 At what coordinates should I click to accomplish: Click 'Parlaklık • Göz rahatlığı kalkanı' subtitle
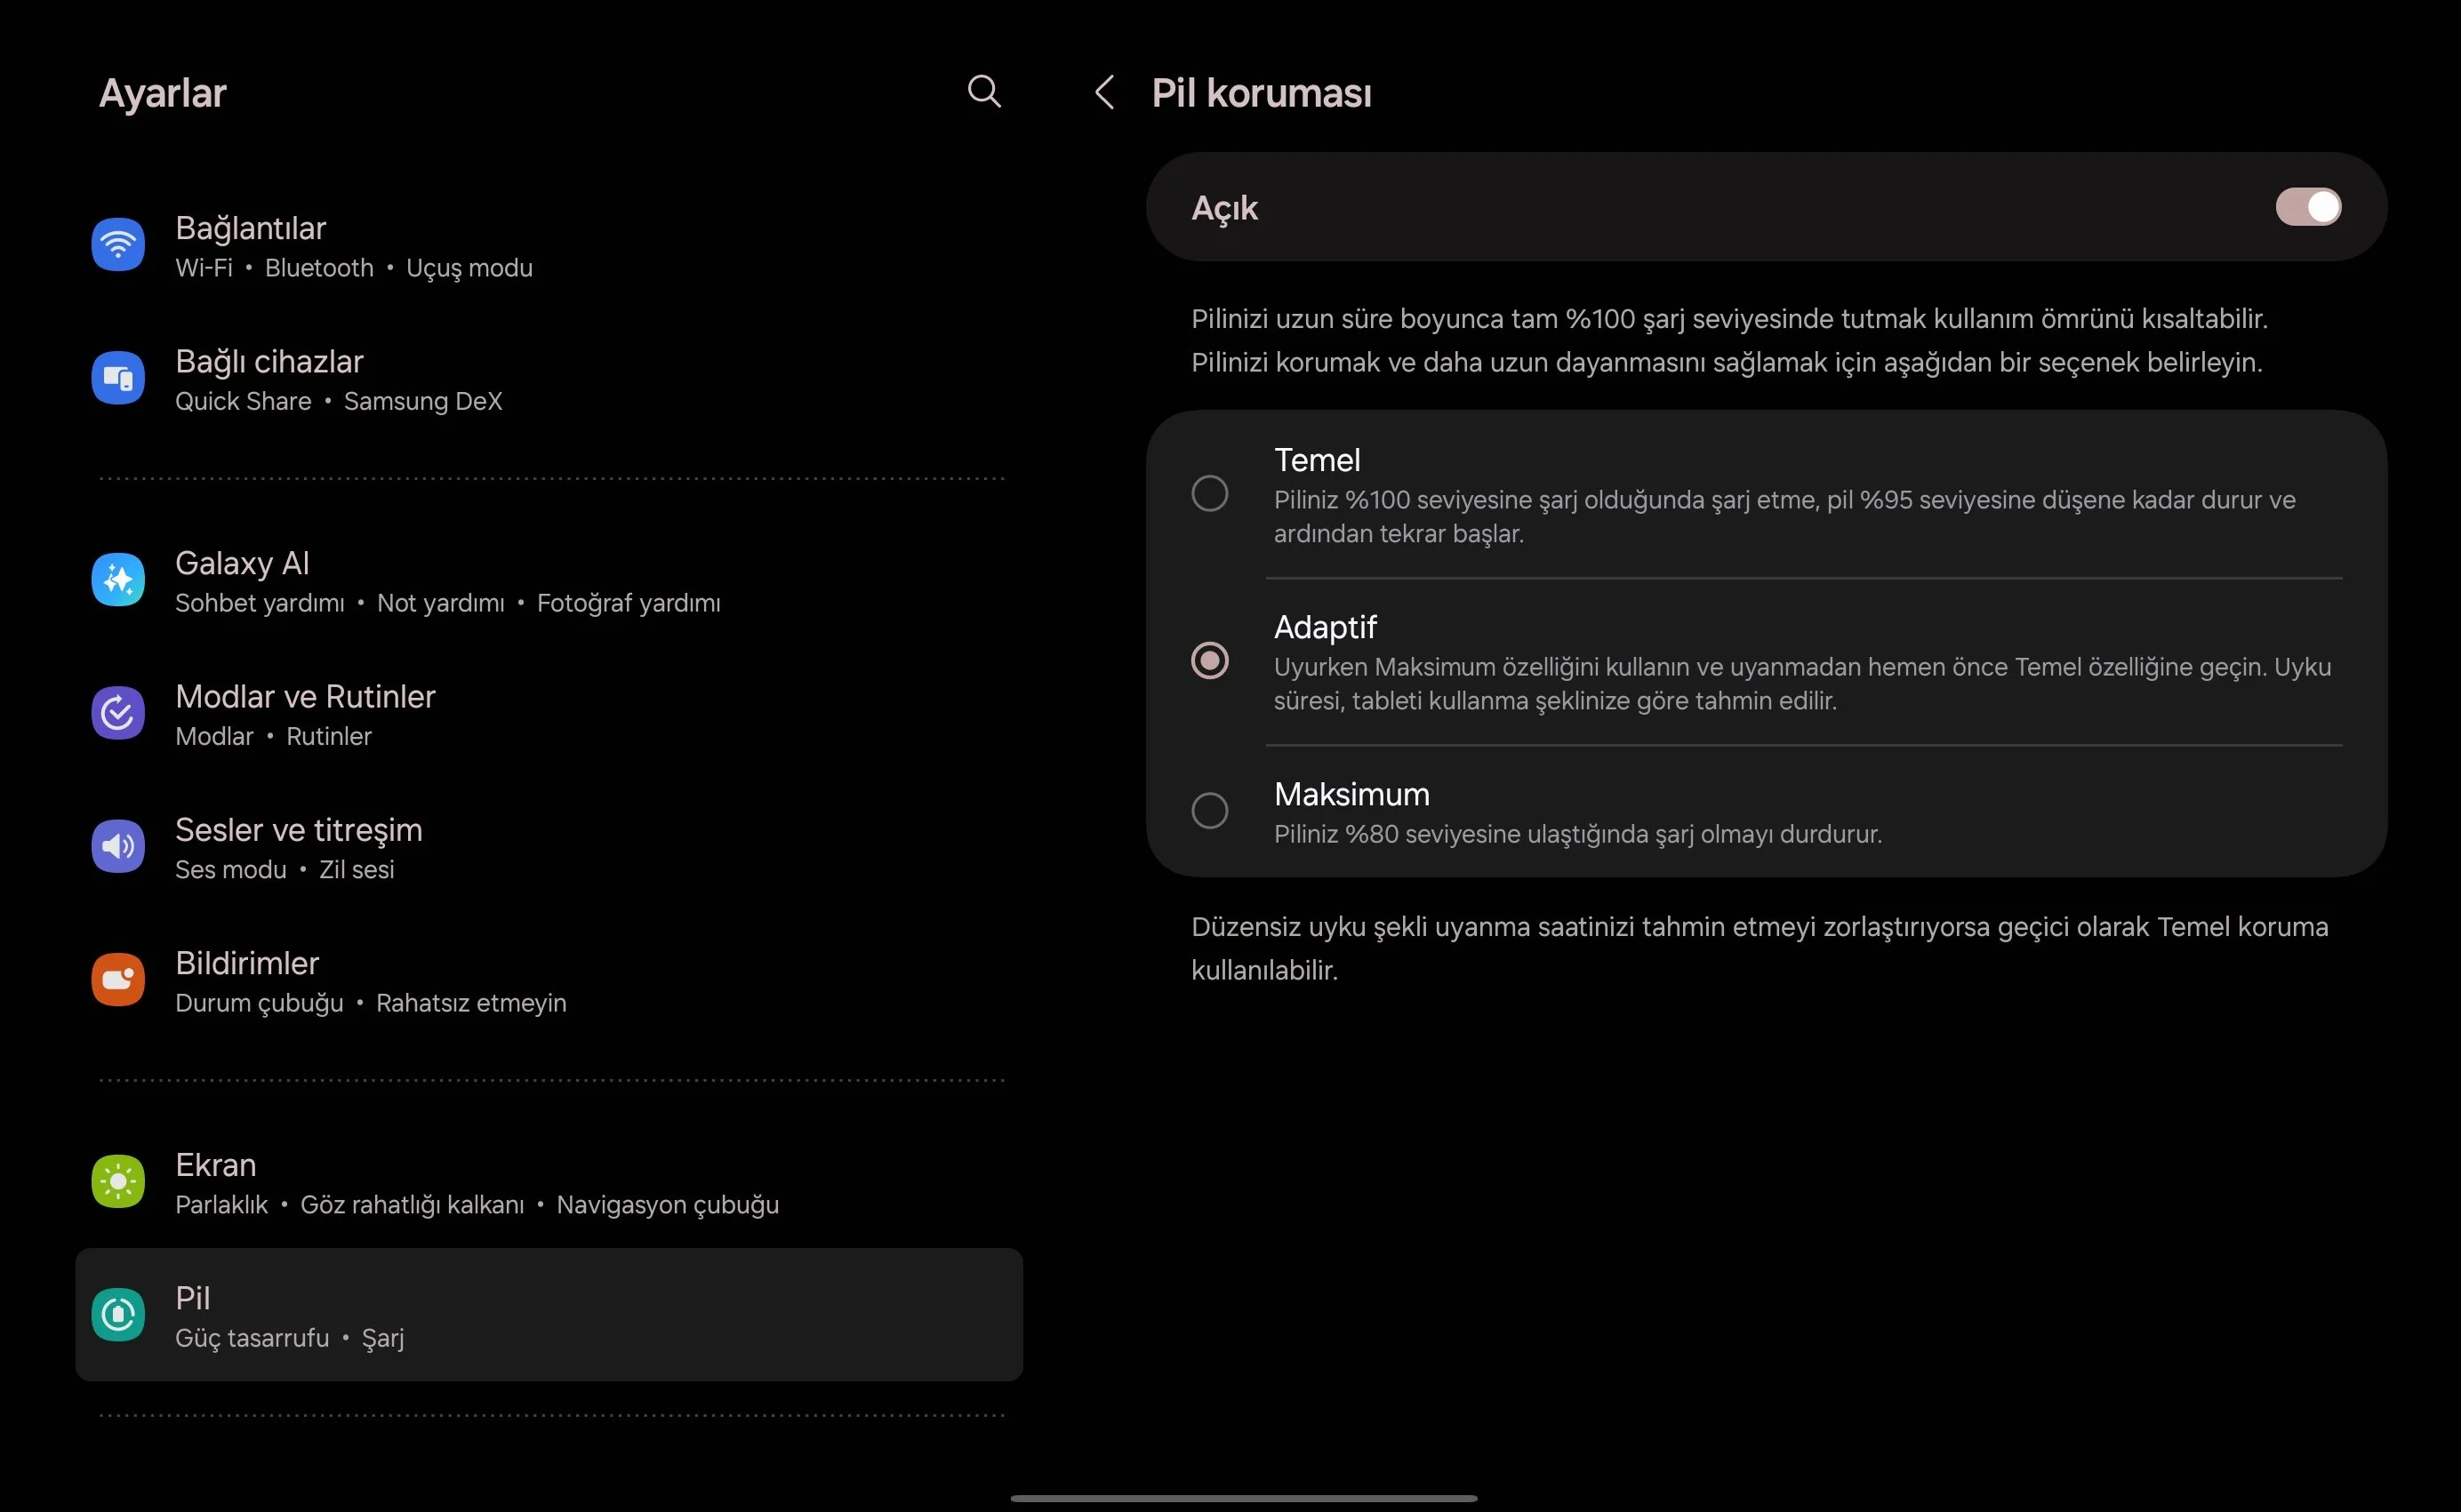coord(477,1205)
